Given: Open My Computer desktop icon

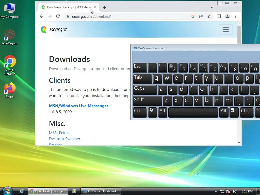Looking at the screenshot, I should tap(10, 11).
